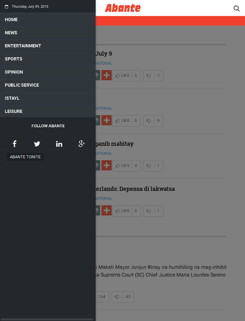Open Abante's Google Plus icon
245x321 pixels.
point(82,144)
